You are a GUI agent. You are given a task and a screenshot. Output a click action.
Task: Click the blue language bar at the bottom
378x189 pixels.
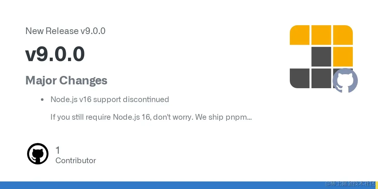coord(188,185)
